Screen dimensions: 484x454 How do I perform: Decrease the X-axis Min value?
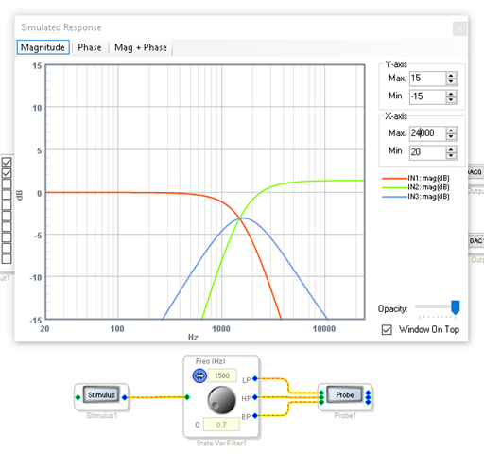tap(451, 156)
